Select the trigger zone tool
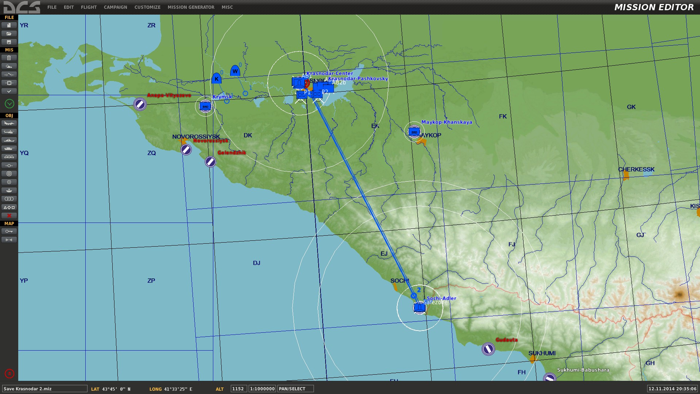 9,174
